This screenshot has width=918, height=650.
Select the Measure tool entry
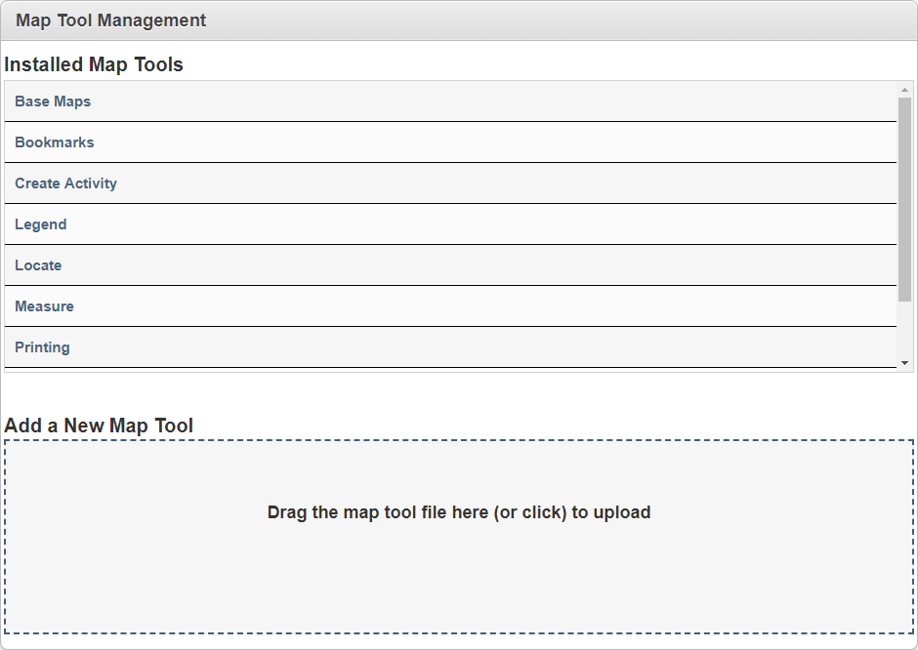[x=44, y=306]
